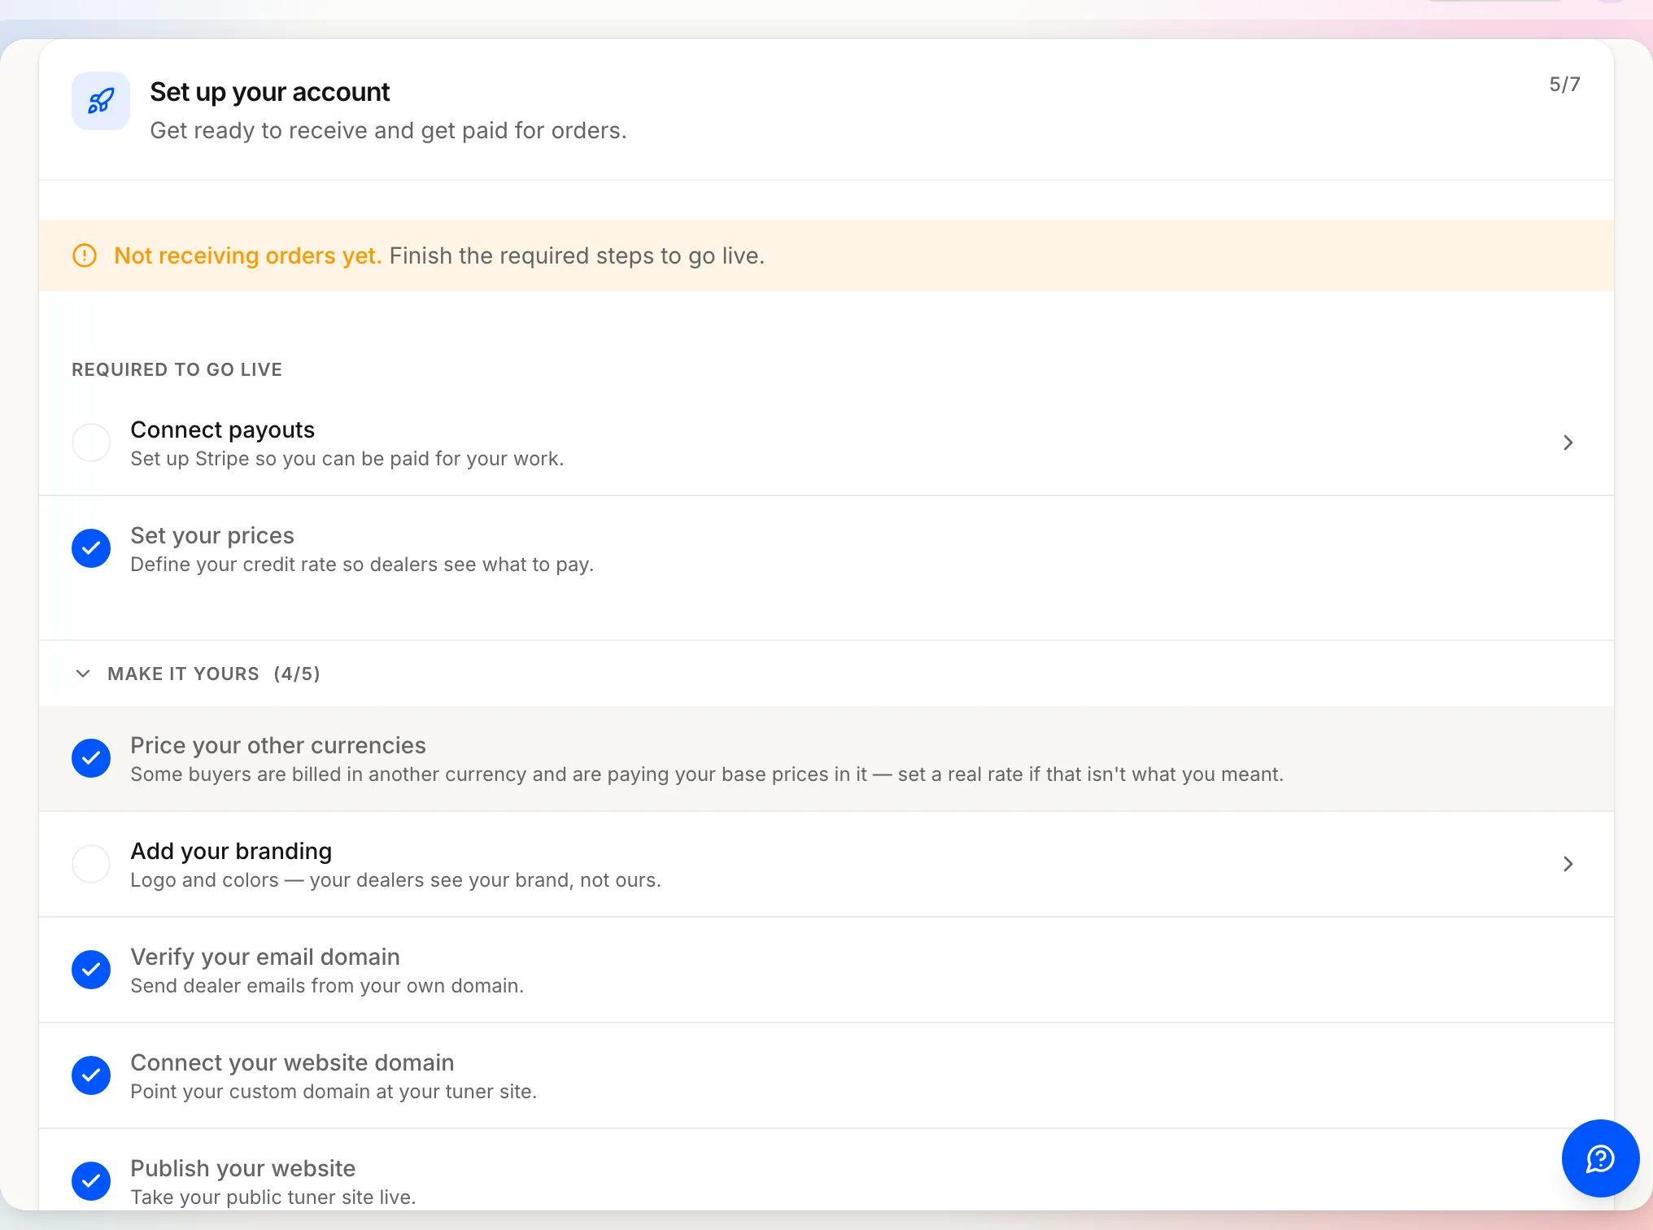Open the help chat bubble button
Viewport: 1653px width, 1230px height.
pos(1600,1158)
